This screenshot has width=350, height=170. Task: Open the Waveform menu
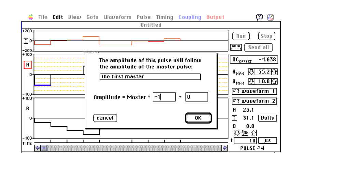tap(118, 17)
